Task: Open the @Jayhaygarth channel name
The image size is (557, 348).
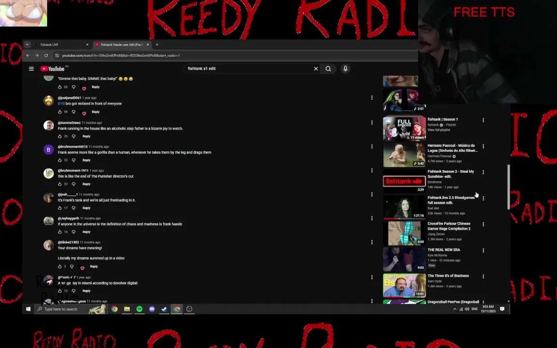Action: (68, 218)
